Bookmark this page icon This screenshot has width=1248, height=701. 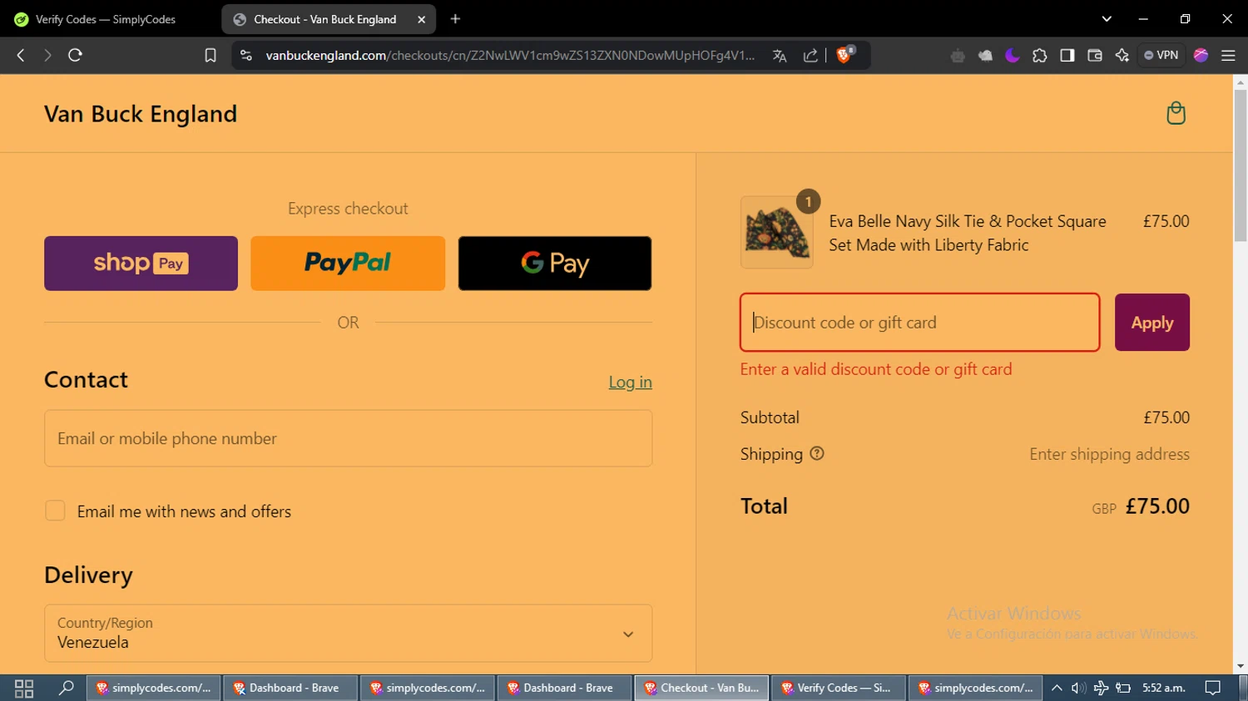(210, 55)
